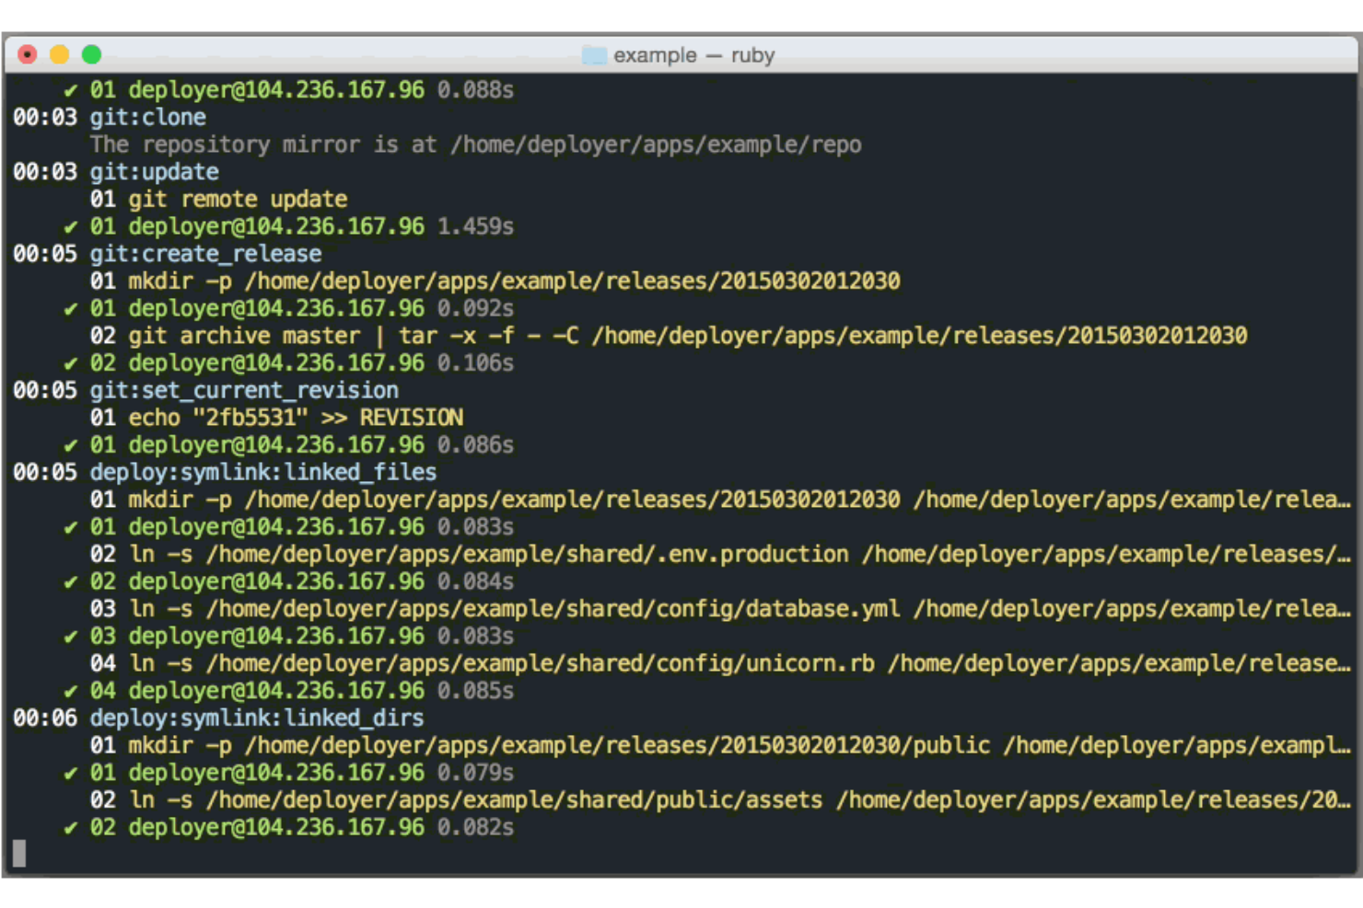Click the folder icon in the title bar
This screenshot has height=908, width=1363.
point(593,55)
